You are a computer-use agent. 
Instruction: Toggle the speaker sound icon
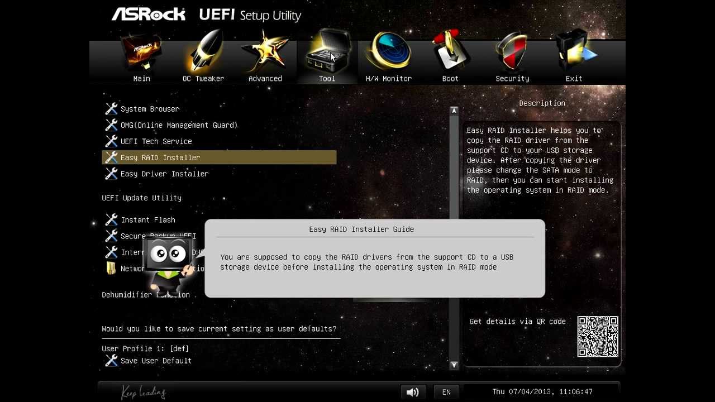click(413, 392)
